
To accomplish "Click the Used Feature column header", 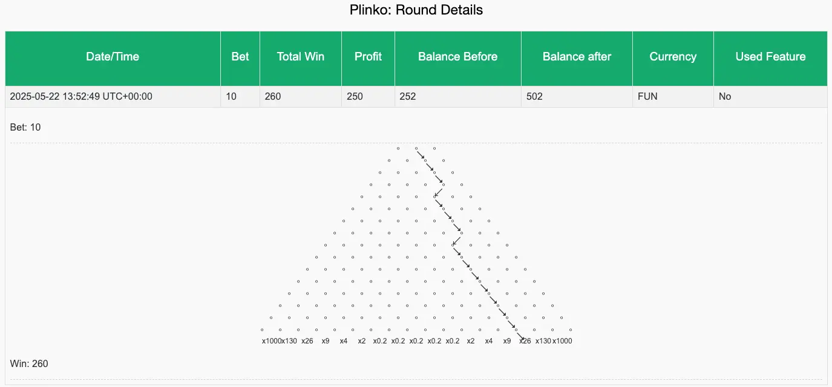I will point(770,57).
